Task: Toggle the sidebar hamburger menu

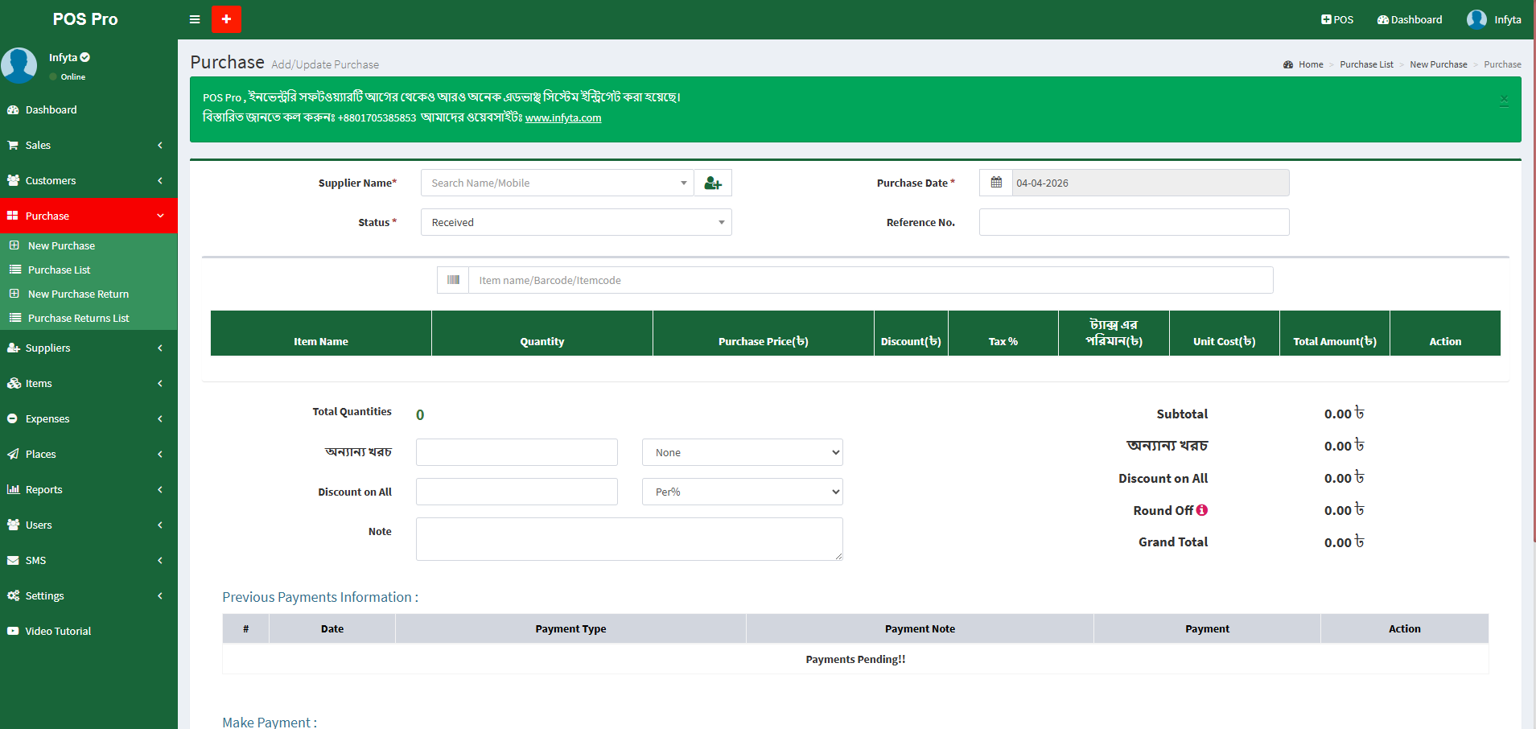Action: (x=195, y=19)
